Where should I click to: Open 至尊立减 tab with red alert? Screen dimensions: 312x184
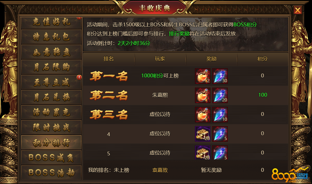click(51, 82)
